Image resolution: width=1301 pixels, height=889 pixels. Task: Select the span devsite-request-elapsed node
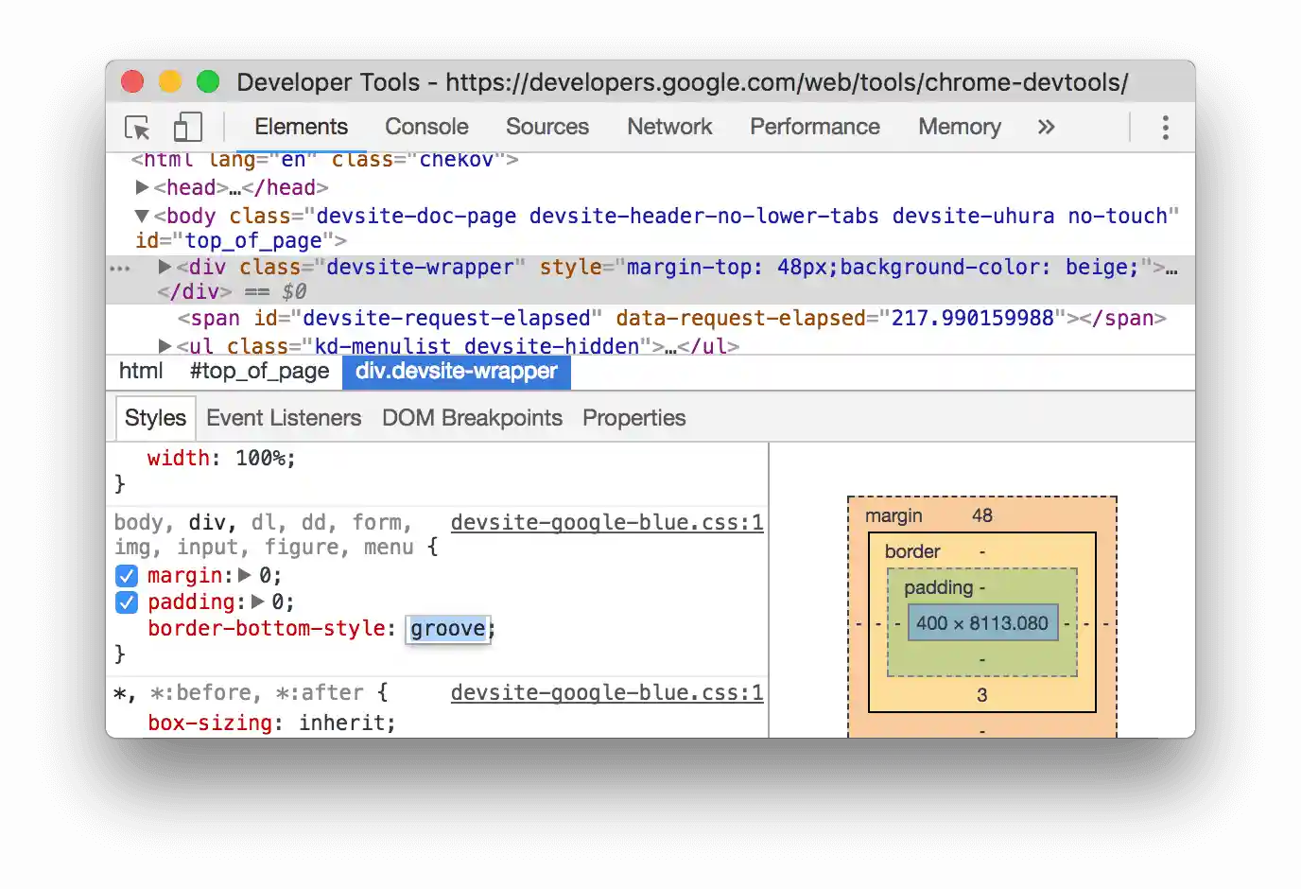[x=671, y=319]
